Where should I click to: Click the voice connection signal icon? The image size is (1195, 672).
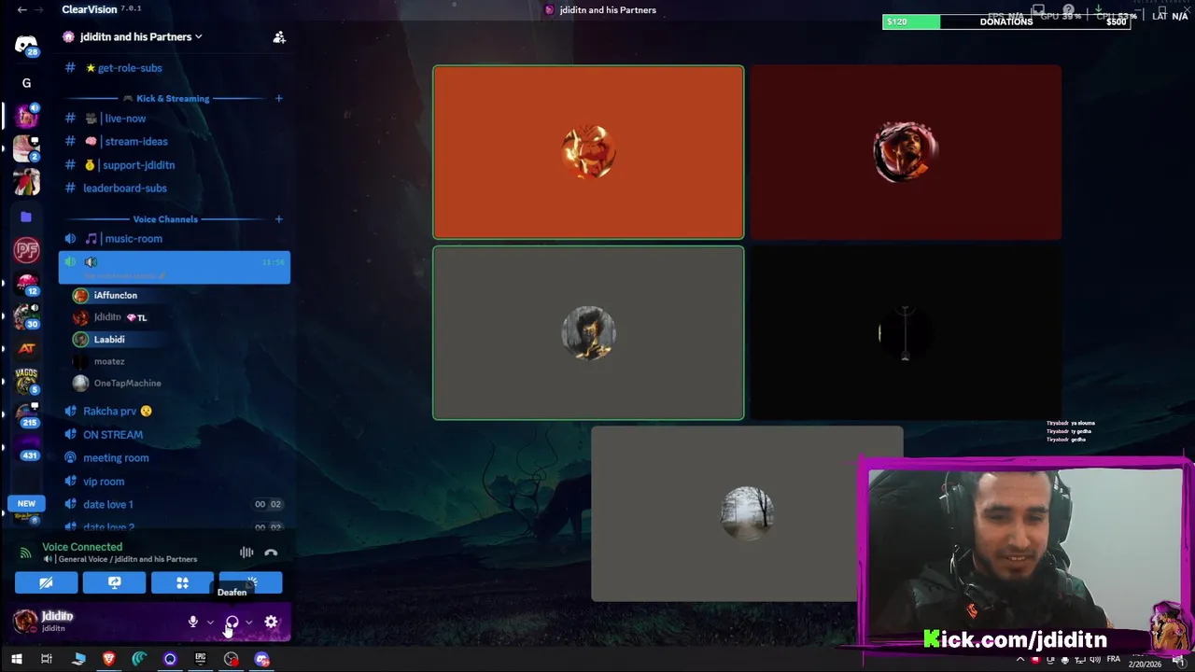(25, 553)
